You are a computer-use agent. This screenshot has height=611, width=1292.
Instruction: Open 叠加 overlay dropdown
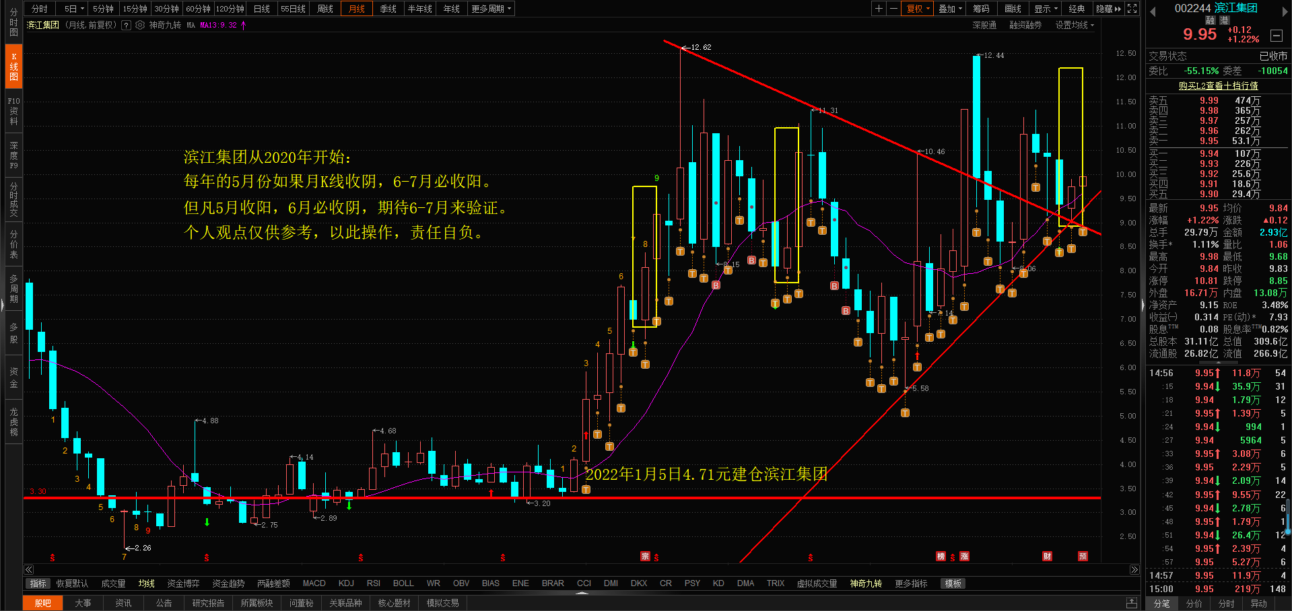click(x=950, y=9)
